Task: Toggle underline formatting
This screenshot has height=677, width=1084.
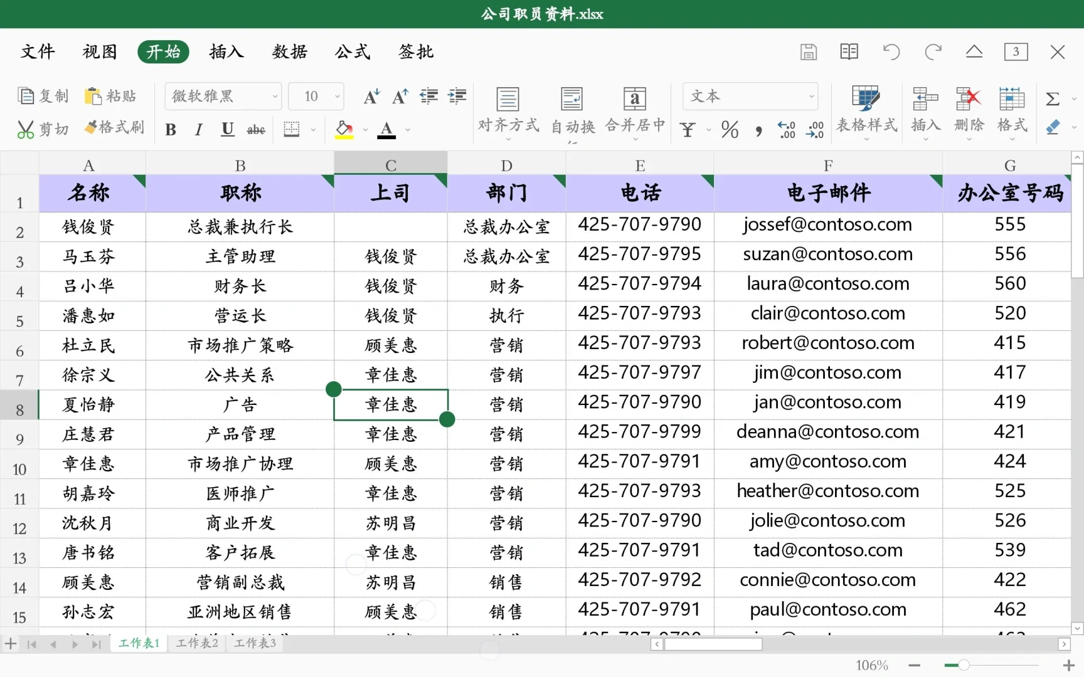Action: coord(226,129)
